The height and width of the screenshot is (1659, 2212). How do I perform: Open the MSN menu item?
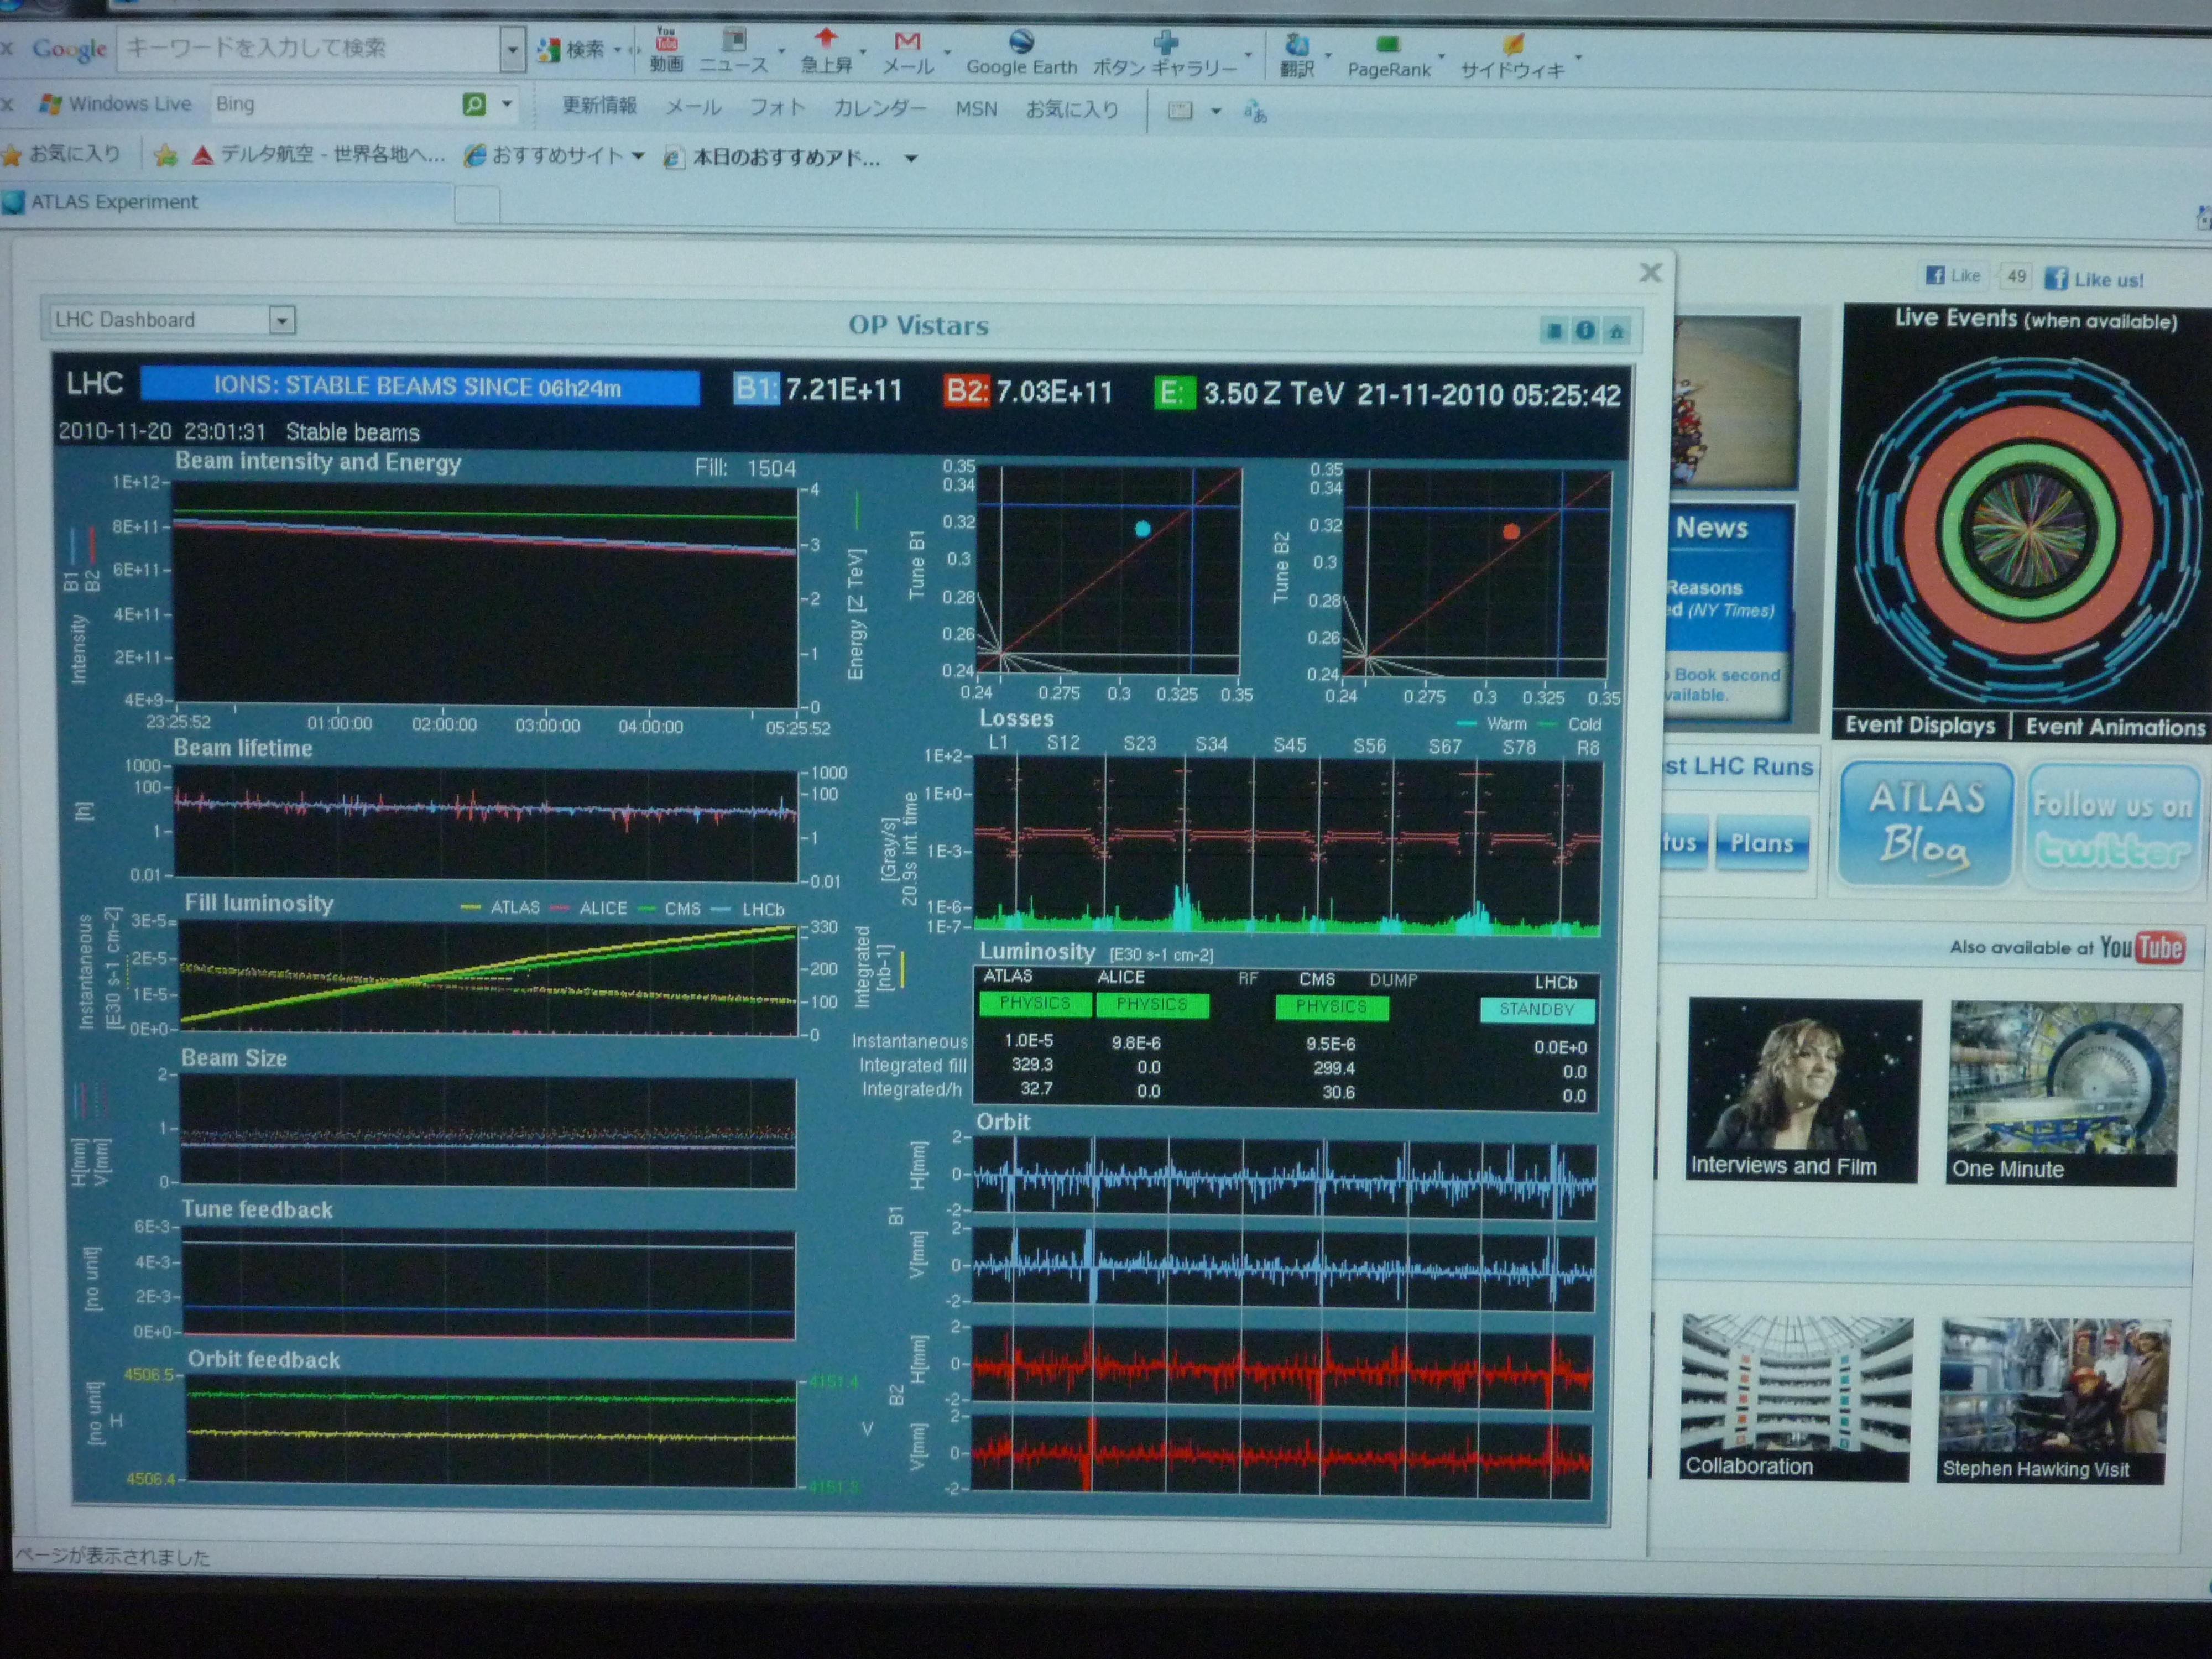tap(976, 108)
